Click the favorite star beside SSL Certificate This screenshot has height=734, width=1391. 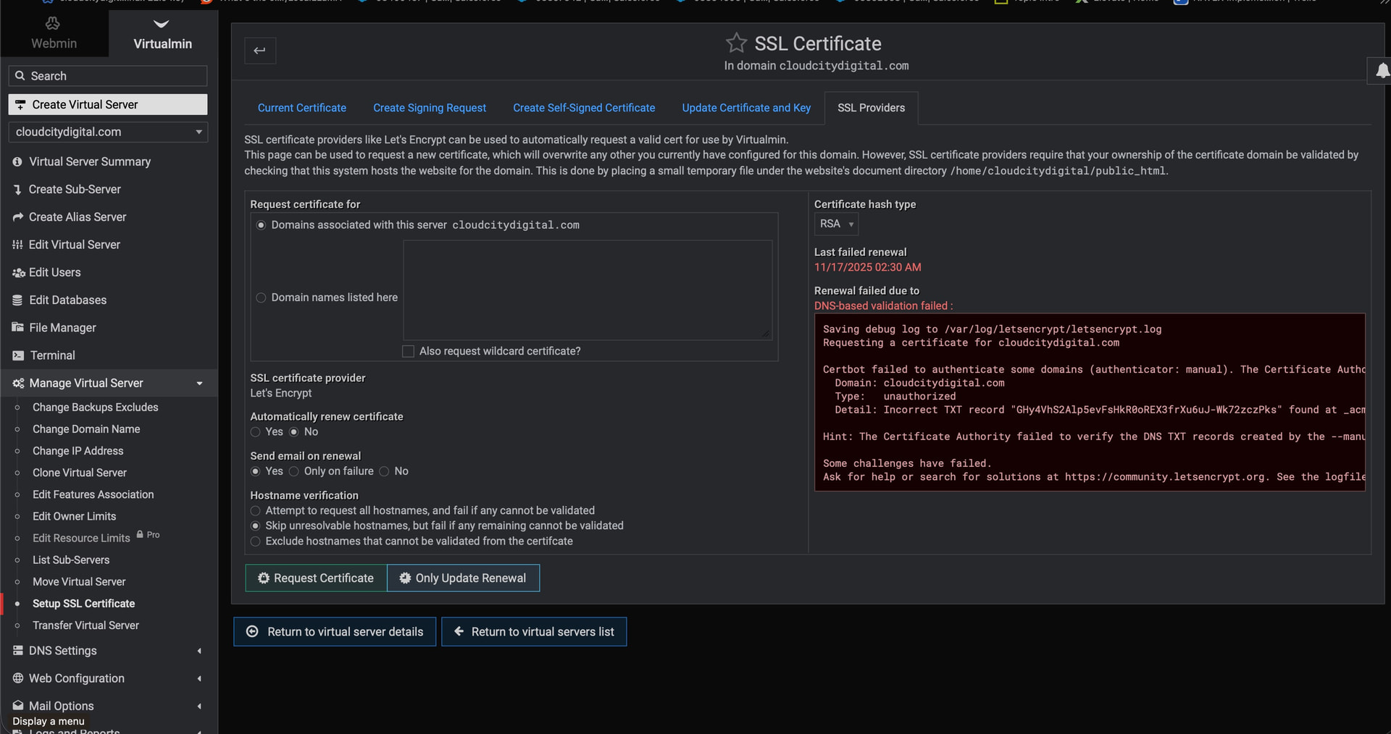click(x=736, y=43)
